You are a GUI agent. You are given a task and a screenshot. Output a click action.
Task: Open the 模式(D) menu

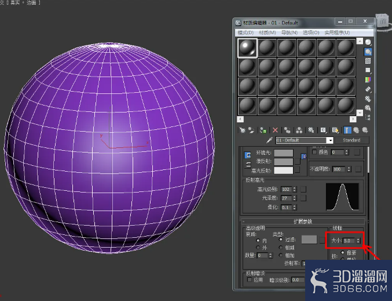click(x=246, y=32)
